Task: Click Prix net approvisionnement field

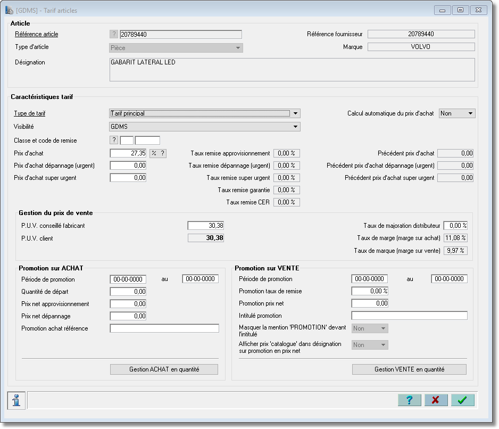Action: point(128,304)
